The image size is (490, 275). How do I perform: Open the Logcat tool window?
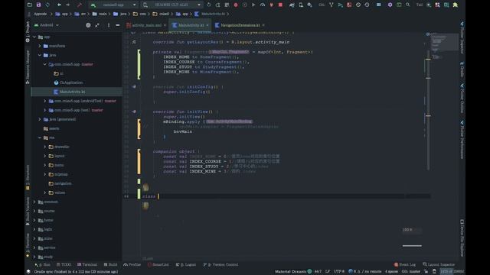tap(186, 264)
